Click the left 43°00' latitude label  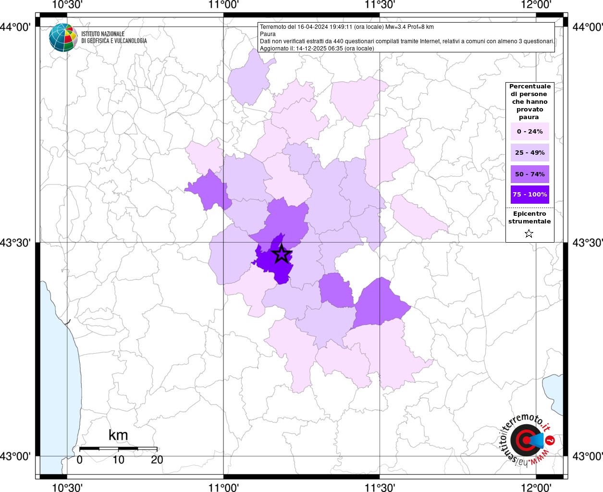click(15, 456)
